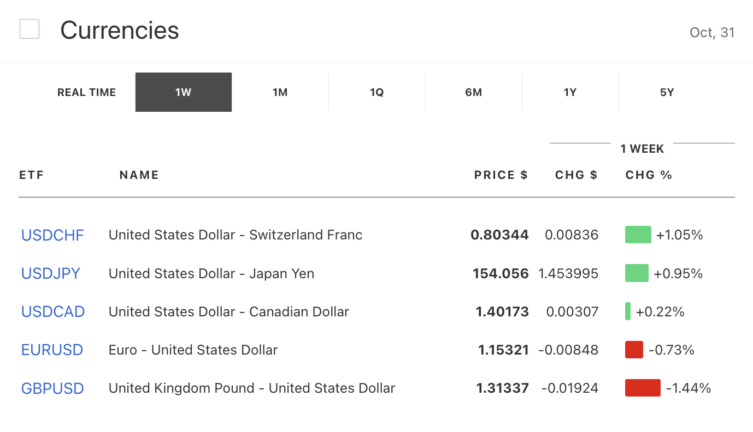
Task: Open the USDCAD ticker link
Action: click(53, 311)
